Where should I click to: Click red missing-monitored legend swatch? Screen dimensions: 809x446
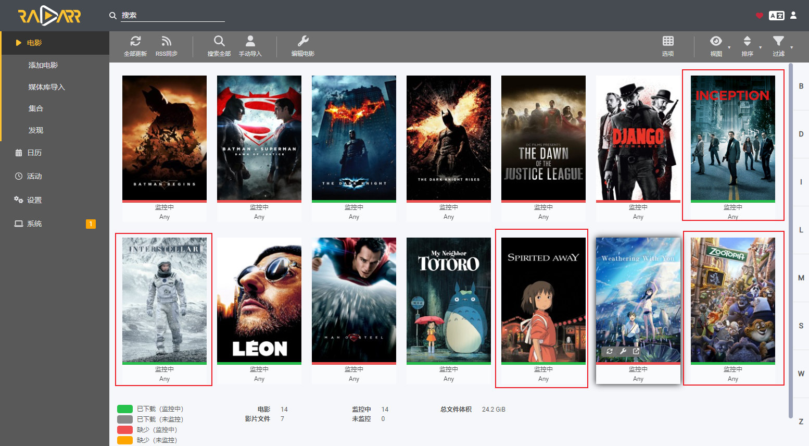(125, 430)
